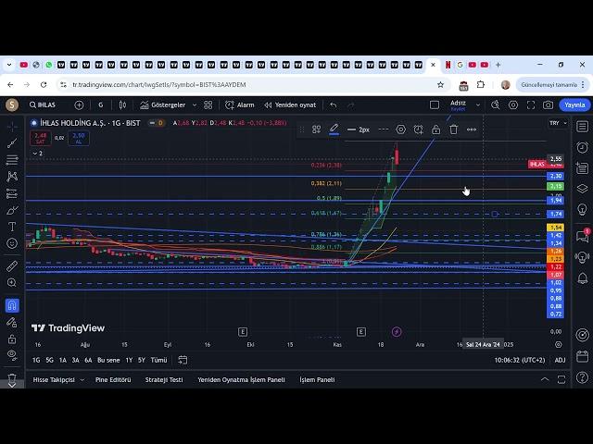Select the brush drawing tool

click(12, 210)
